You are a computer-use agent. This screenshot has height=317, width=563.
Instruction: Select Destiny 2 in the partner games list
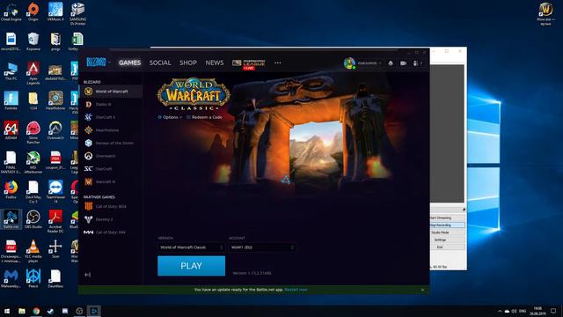tap(111, 219)
